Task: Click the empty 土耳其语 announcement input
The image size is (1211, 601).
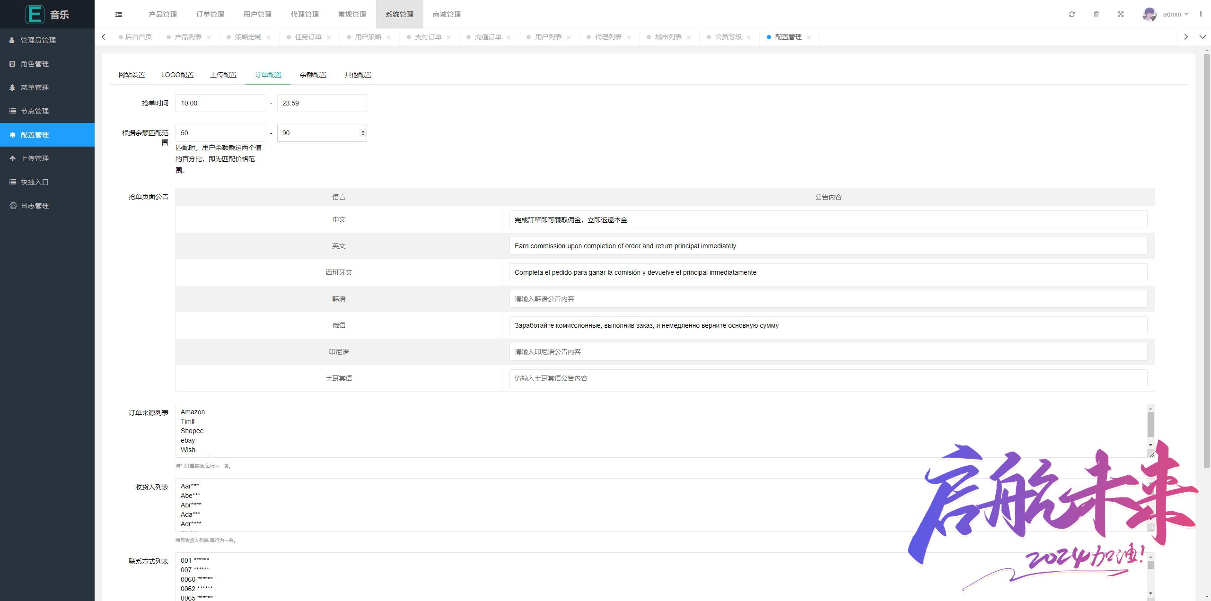Action: point(828,378)
